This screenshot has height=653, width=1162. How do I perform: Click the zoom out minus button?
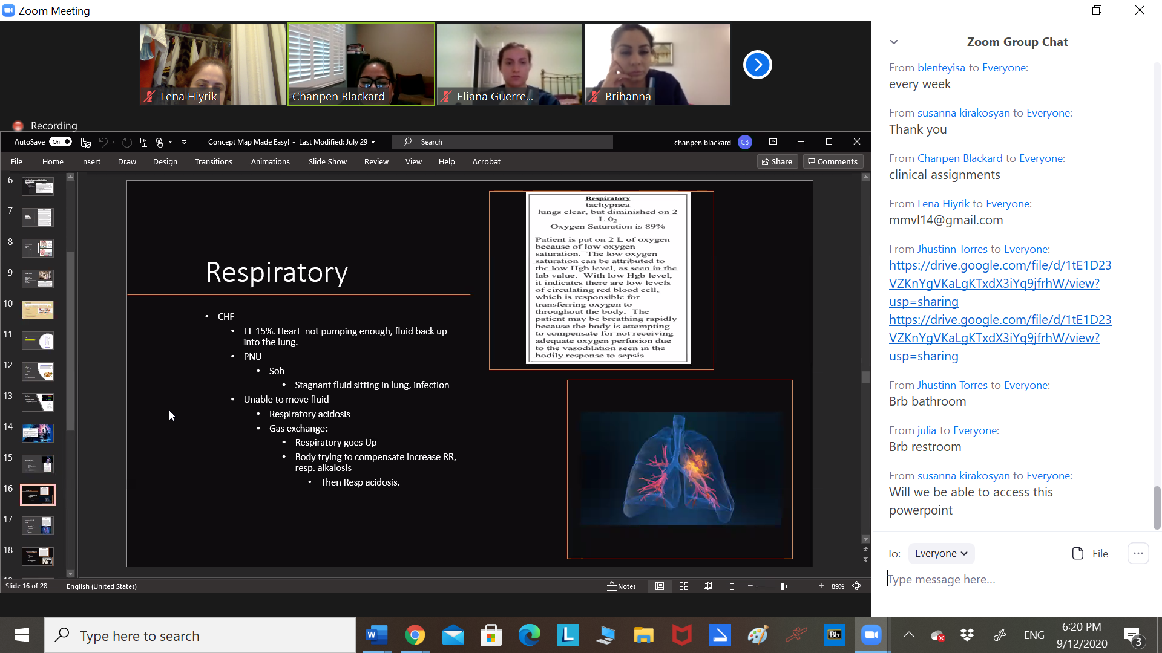pos(750,586)
